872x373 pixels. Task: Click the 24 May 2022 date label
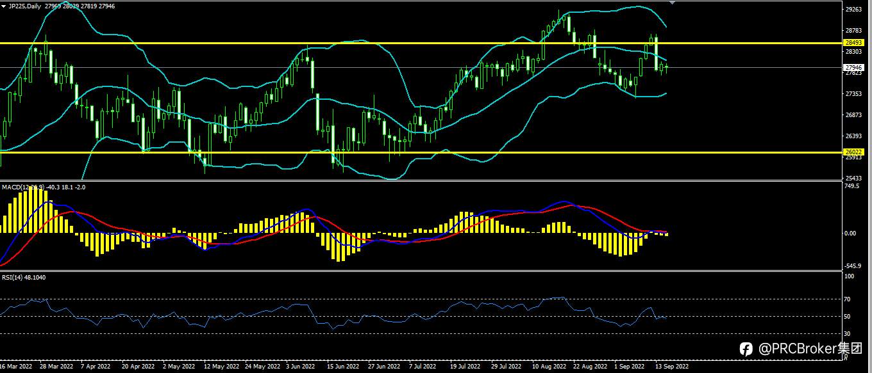tap(262, 367)
